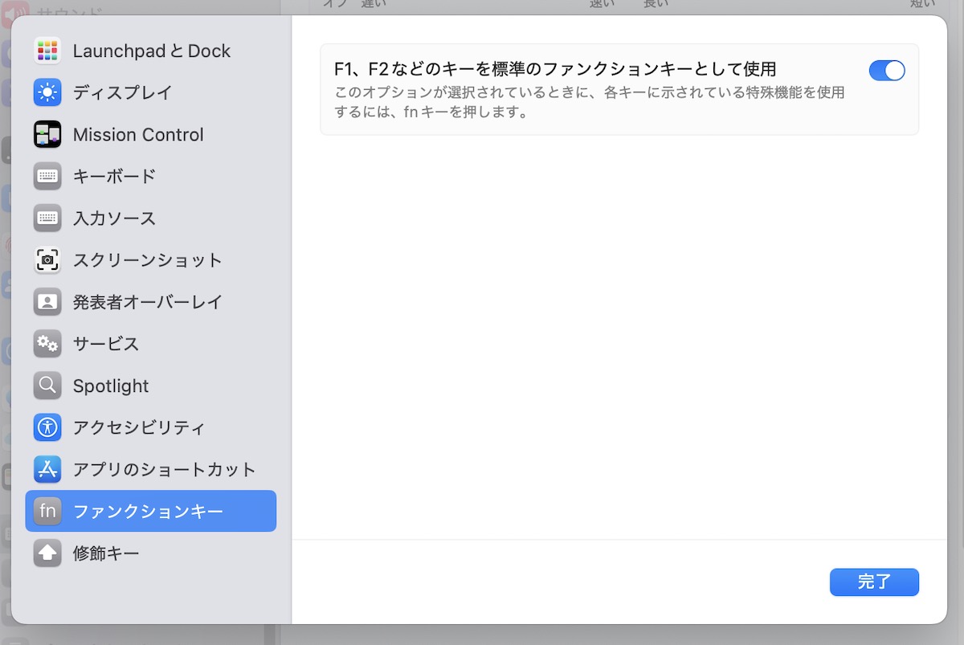Click the スクリーンショット camera icon
Image resolution: width=964 pixels, height=645 pixels.
tap(47, 259)
